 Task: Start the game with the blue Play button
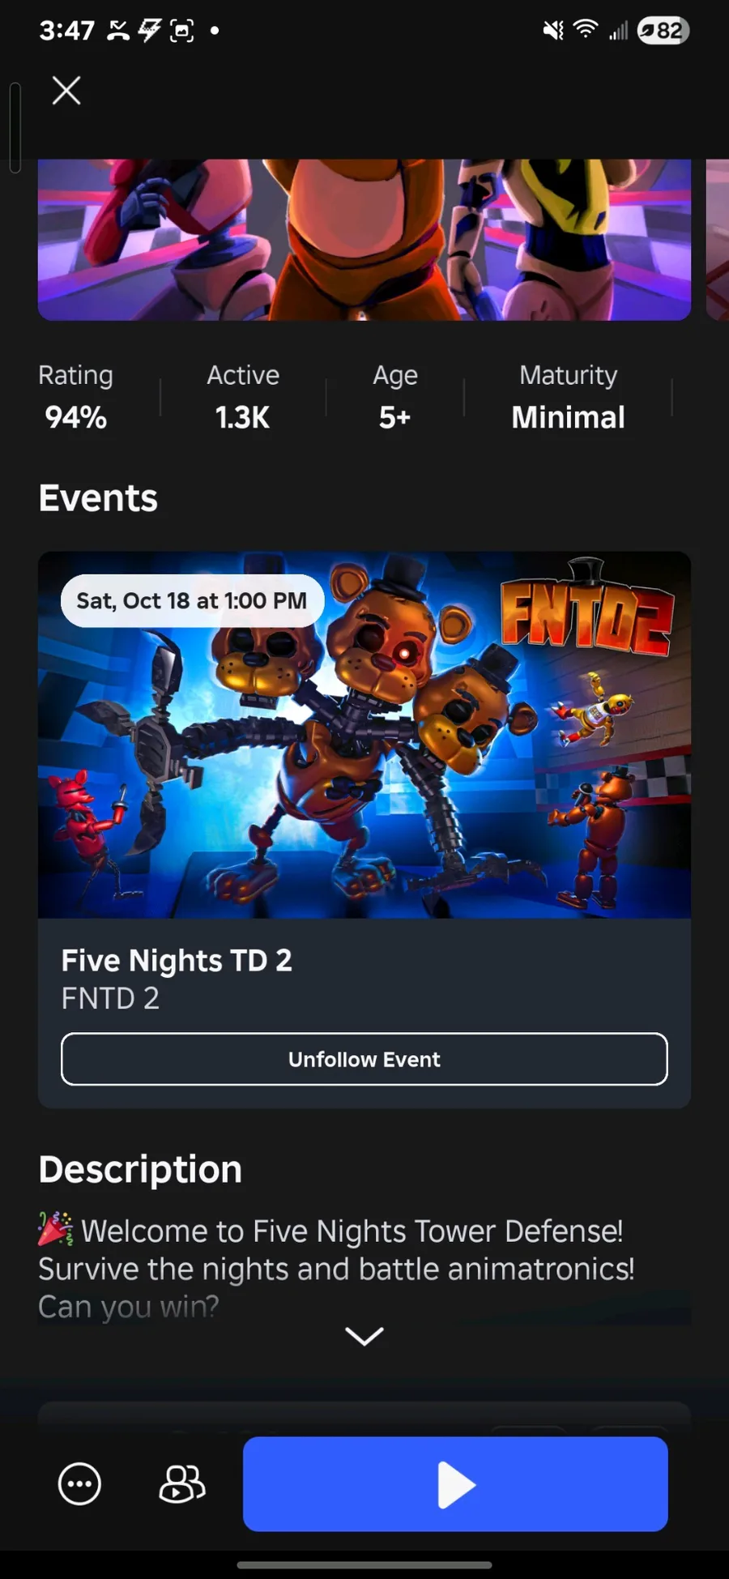[455, 1484]
